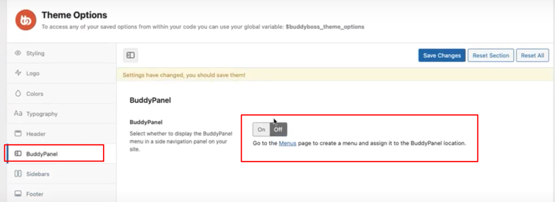
Task: Select the Off option of BuddyPanel toggle
Action: (279, 130)
